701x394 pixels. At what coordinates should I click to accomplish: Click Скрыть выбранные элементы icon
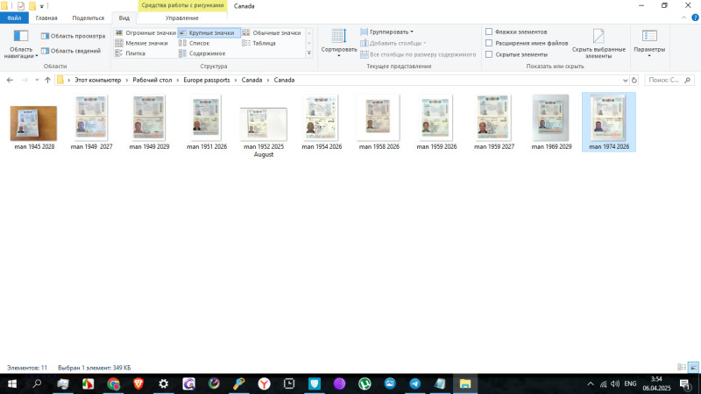click(598, 40)
